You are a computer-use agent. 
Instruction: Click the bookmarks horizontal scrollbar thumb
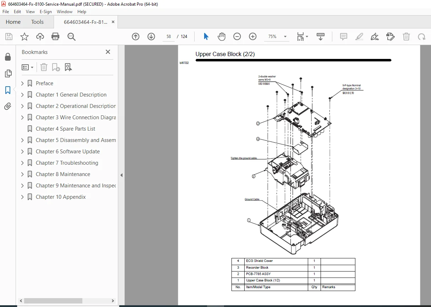(53, 301)
